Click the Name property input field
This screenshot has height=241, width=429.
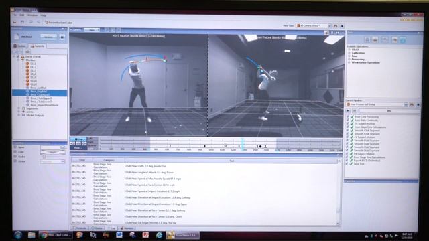tap(51, 147)
